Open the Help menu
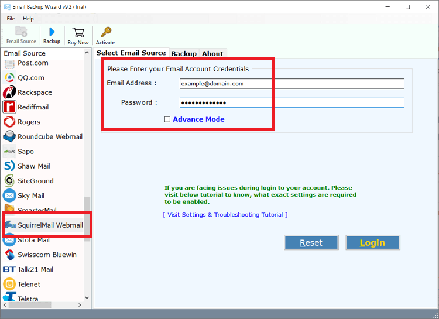Image resolution: width=439 pixels, height=319 pixels. [28, 19]
